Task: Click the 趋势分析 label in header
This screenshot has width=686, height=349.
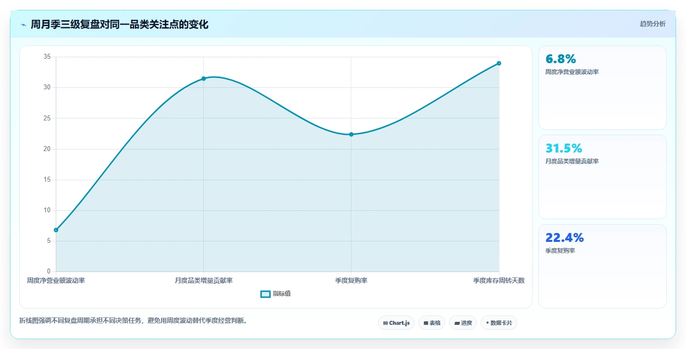Action: [652, 24]
